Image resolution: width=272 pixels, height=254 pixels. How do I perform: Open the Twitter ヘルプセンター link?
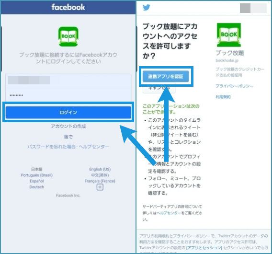pyautogui.click(x=169, y=213)
